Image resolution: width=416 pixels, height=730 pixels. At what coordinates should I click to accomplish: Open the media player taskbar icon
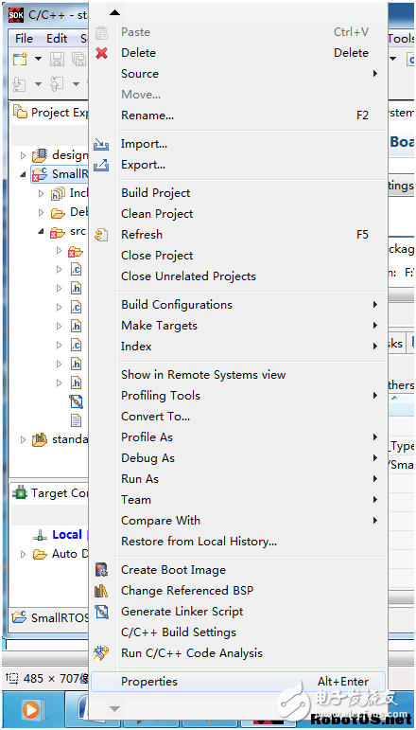(31, 709)
